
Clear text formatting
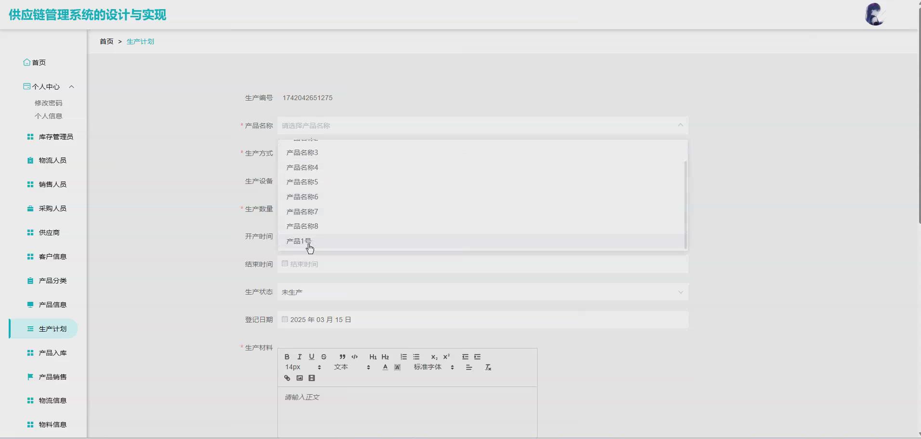coord(488,367)
